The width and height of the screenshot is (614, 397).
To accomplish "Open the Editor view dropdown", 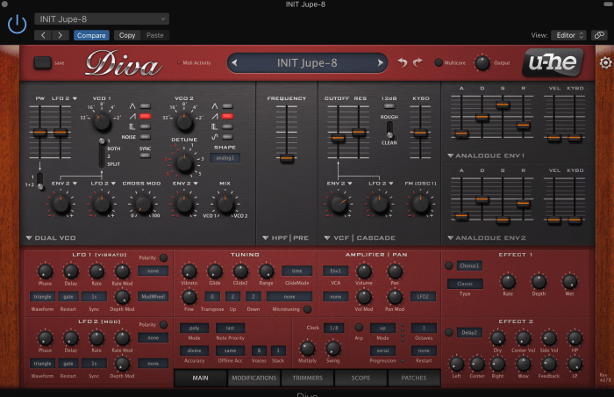I will 569,35.
